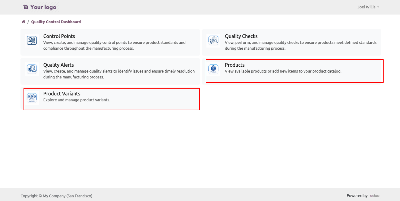This screenshot has height=201, width=400.
Task: Open the Quality Checks title link
Action: (x=241, y=36)
